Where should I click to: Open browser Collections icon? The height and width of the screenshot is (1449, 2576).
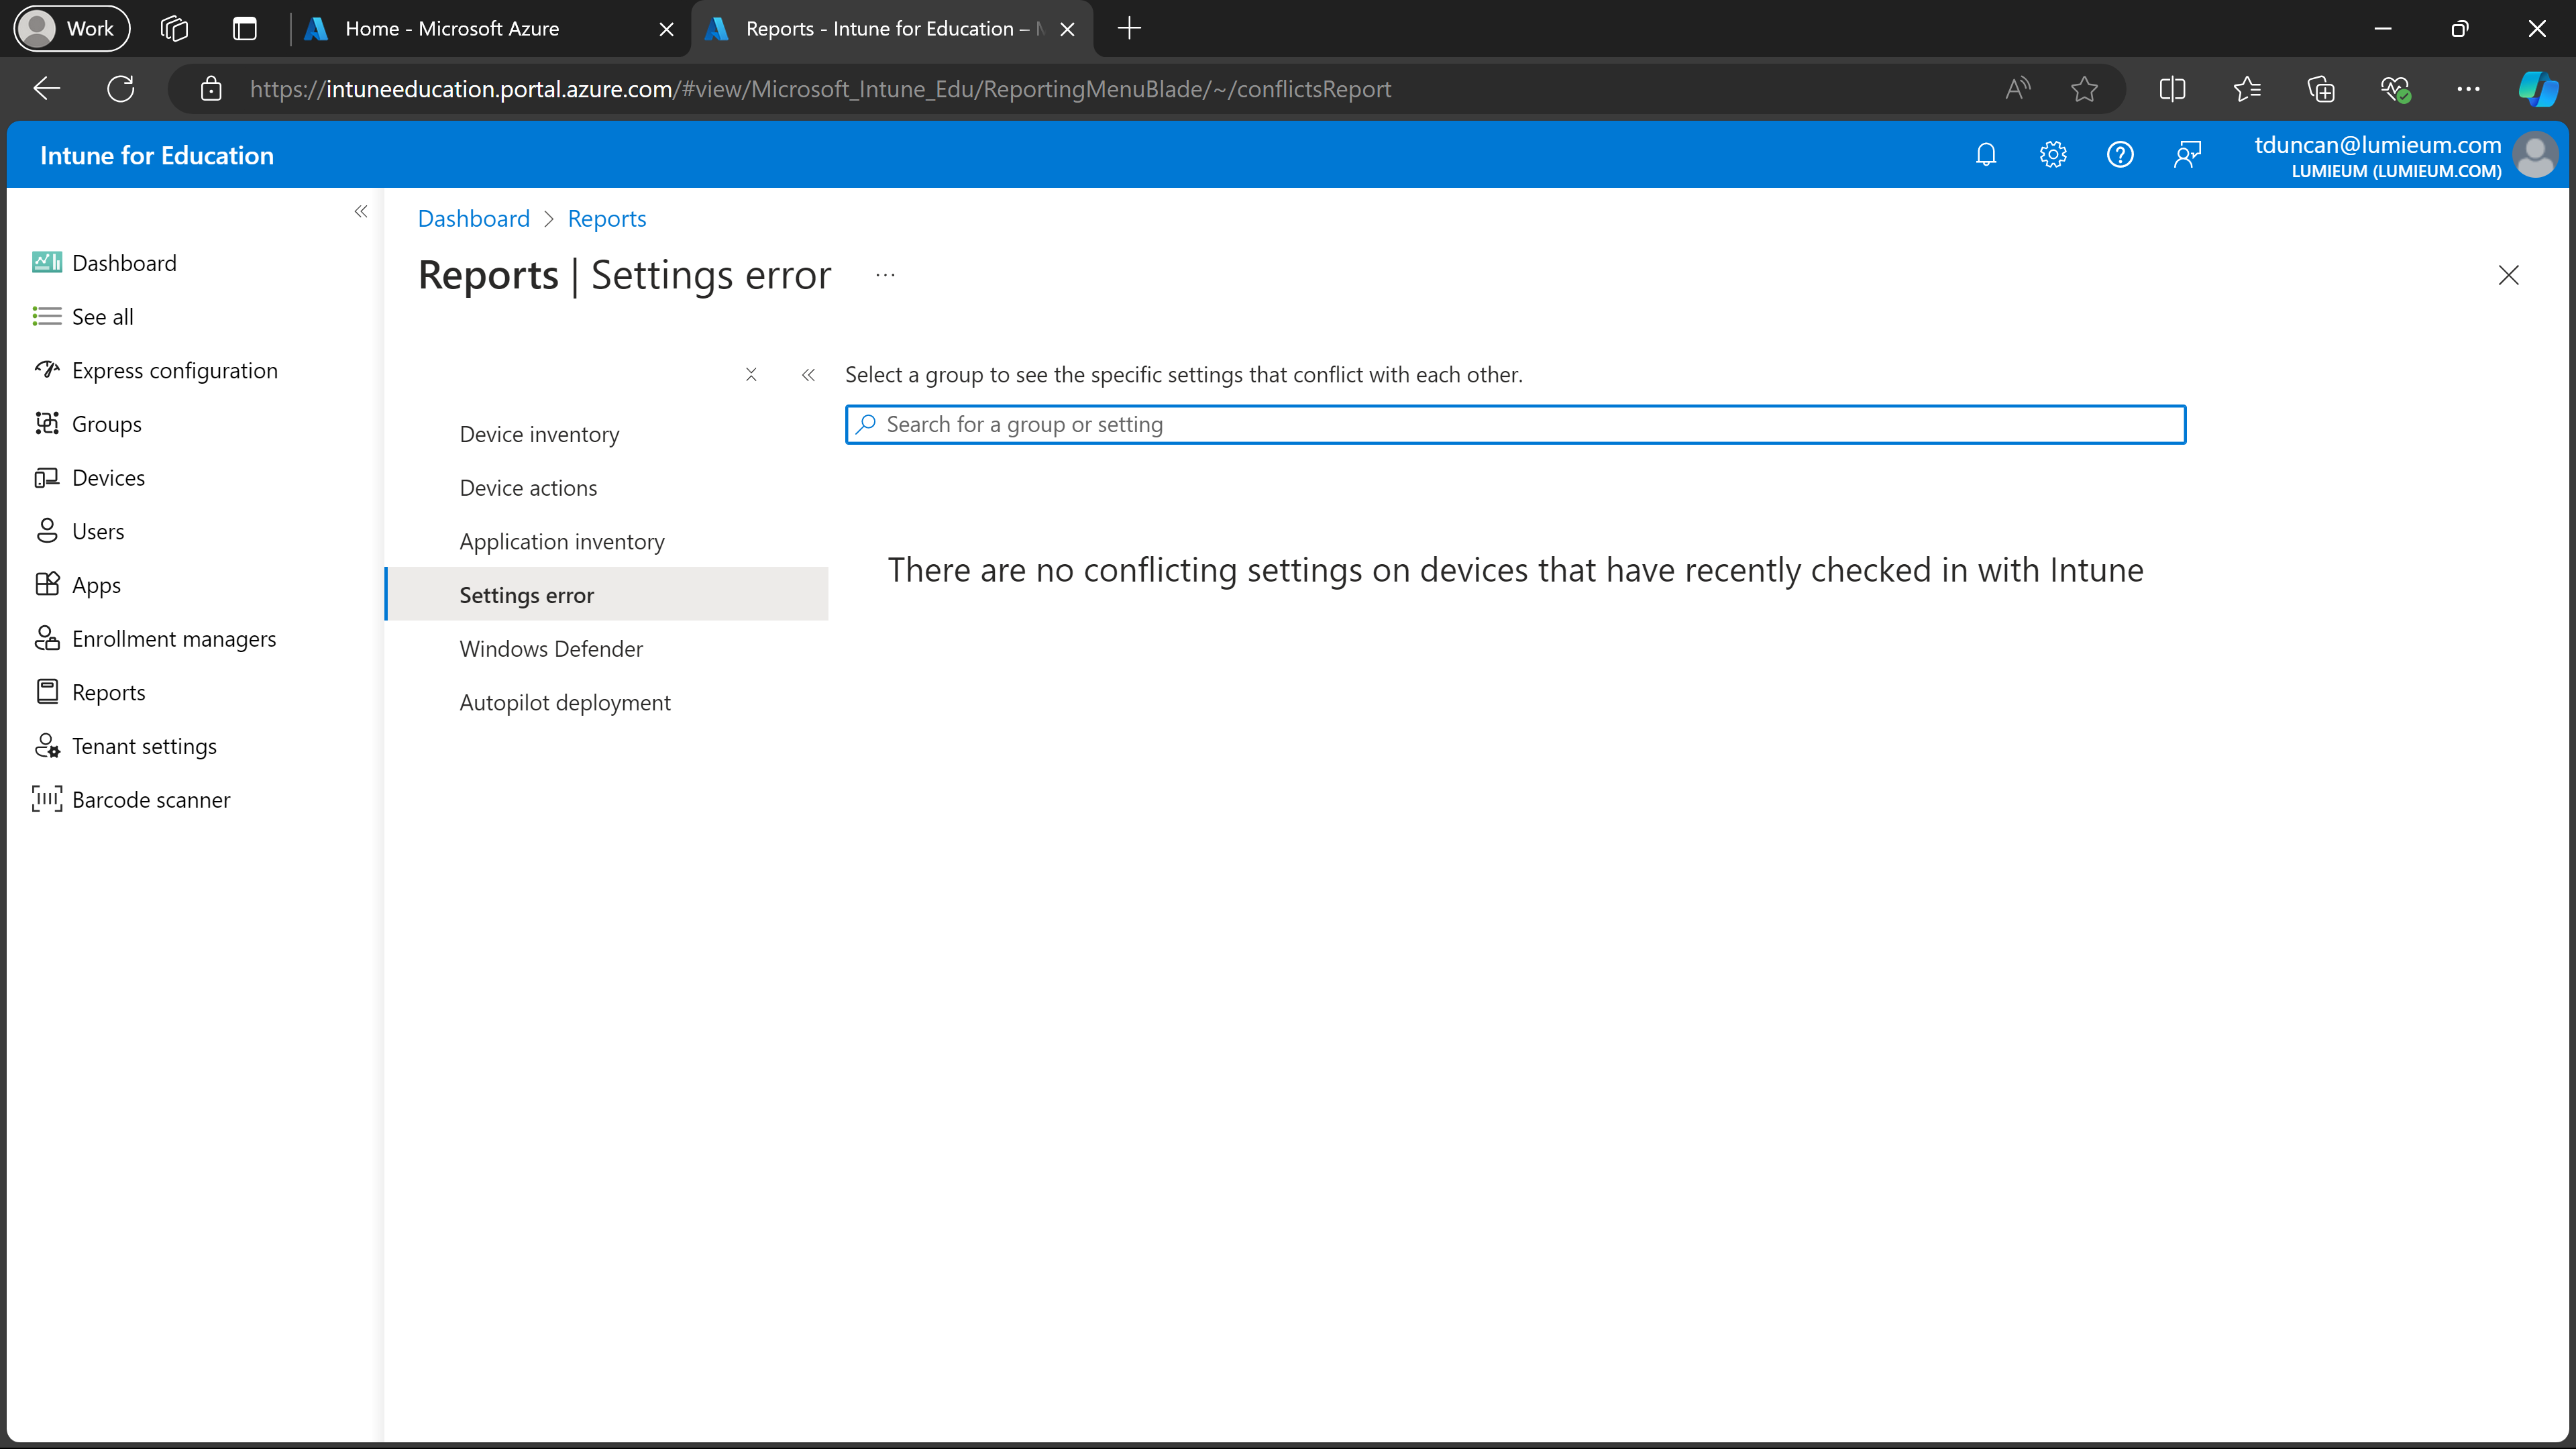pyautogui.click(x=2320, y=89)
